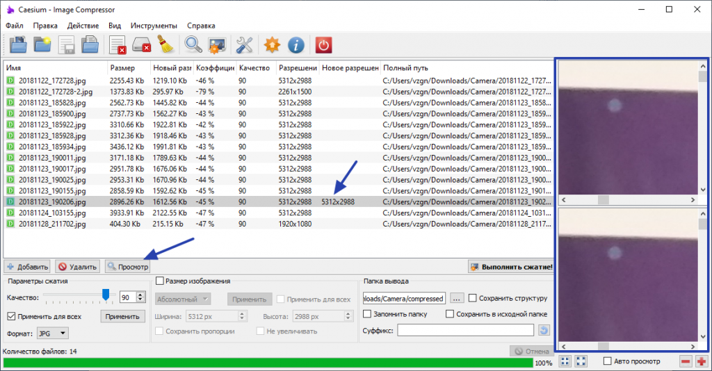This screenshot has height=371, width=712.
Task: Check 'Запомнить папку' option
Action: click(367, 313)
